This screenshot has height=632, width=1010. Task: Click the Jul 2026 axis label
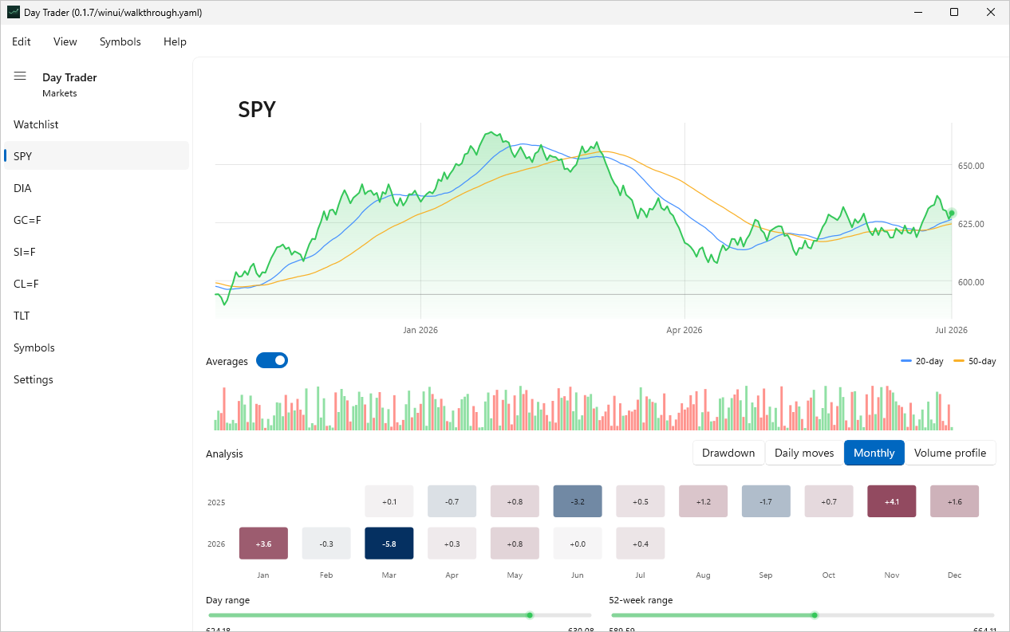(952, 330)
